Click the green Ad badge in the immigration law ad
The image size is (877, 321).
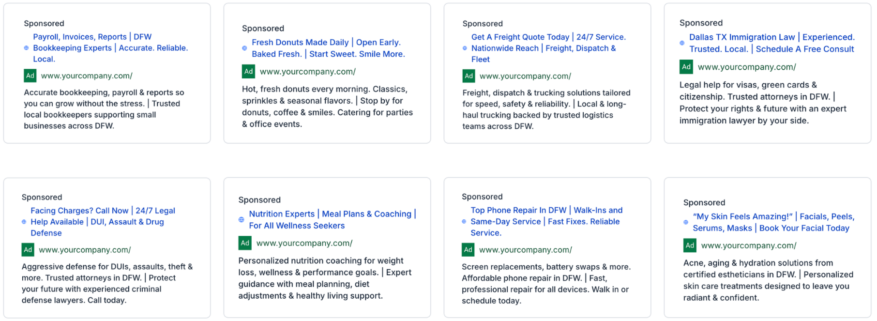[x=686, y=67]
